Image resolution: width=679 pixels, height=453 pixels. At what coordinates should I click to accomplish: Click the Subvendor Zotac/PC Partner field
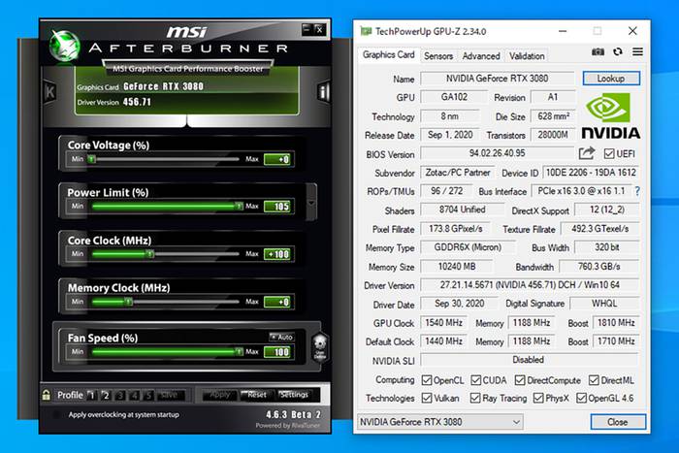[x=457, y=173]
